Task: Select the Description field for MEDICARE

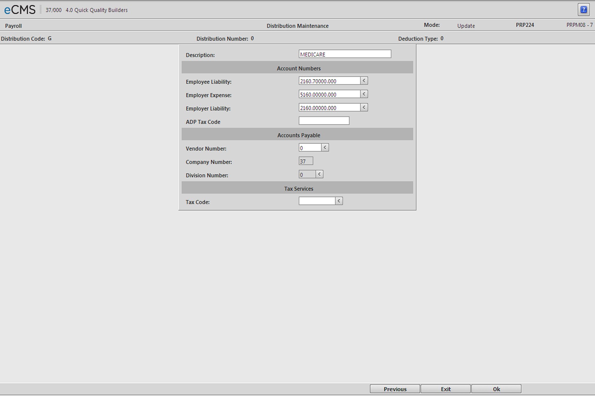Action: 345,54
